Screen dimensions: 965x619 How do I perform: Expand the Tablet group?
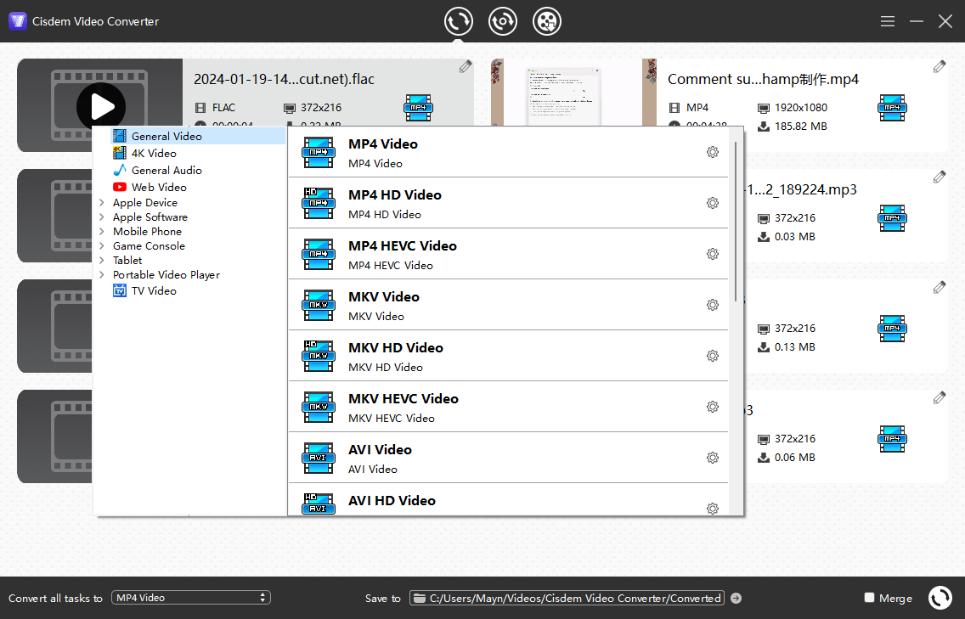coord(102,261)
